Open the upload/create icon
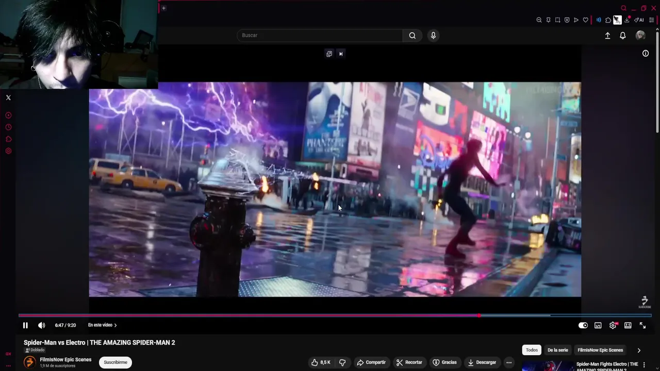660x371 pixels. point(607,36)
